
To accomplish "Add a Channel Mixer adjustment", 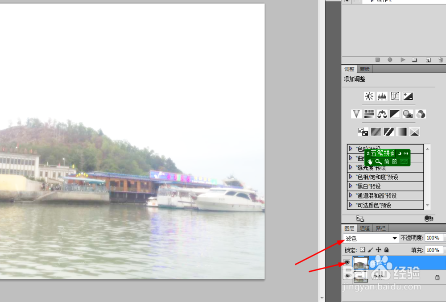I will point(421,114).
